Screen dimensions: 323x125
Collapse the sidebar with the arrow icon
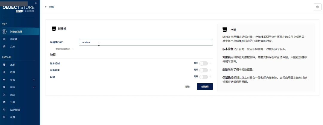pos(36,3)
